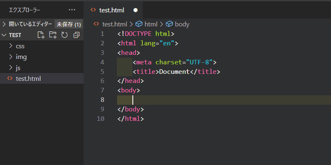Select html in the breadcrumb path
The height and width of the screenshot is (165, 331).
tap(151, 24)
